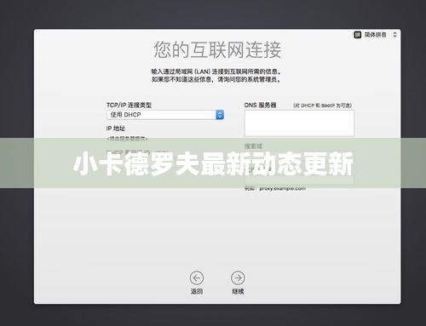Click the 您的互联网连接 heading
Viewport: 426px width, 326px height.
(x=217, y=50)
